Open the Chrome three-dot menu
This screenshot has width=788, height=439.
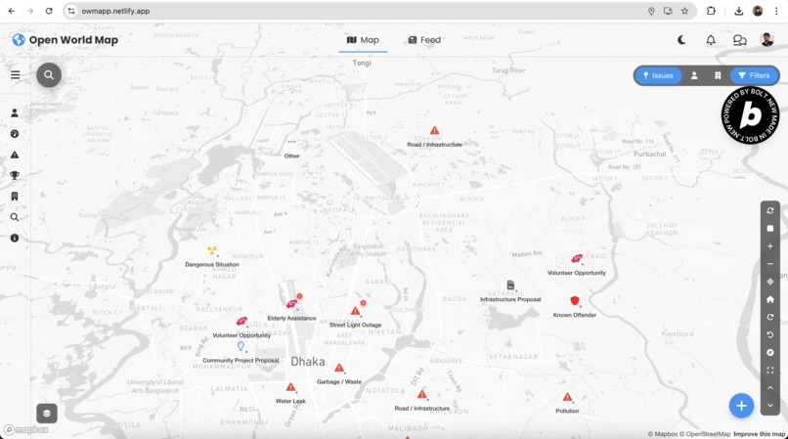click(x=776, y=11)
